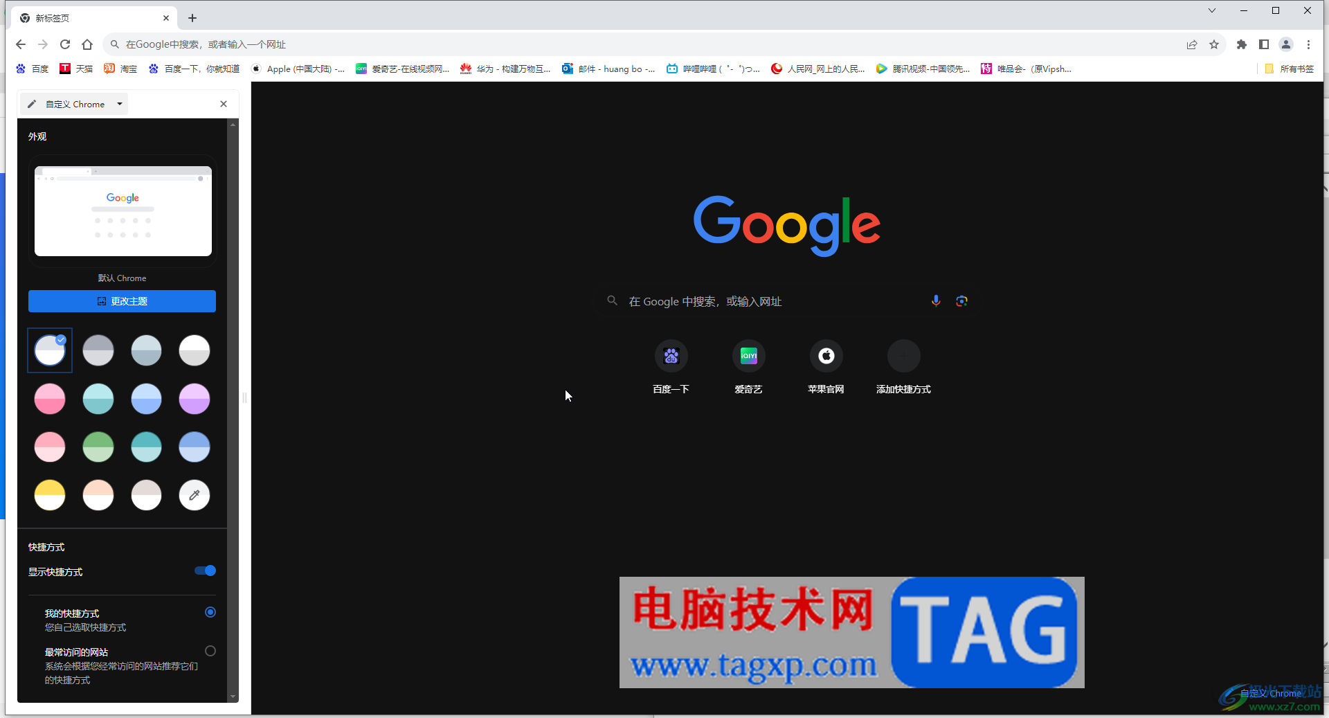
Task: Click the 更改主题 button
Action: coord(122,301)
